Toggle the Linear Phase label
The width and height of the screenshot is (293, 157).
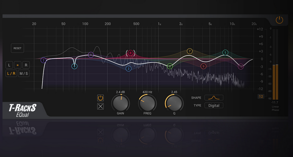click(275, 108)
